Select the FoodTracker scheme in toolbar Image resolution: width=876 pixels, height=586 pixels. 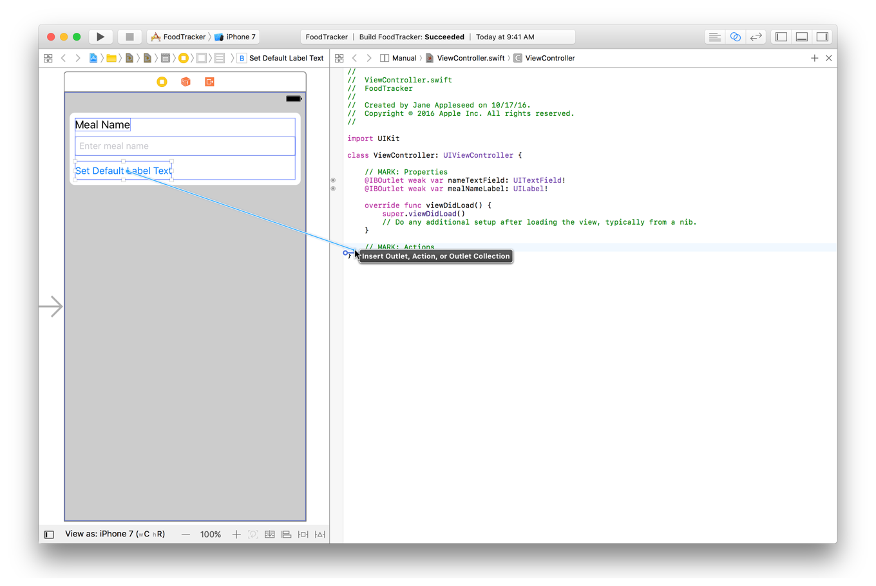(x=178, y=37)
